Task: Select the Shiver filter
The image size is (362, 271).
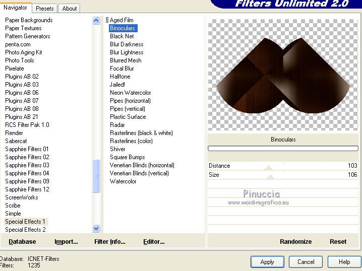Action: click(x=117, y=149)
